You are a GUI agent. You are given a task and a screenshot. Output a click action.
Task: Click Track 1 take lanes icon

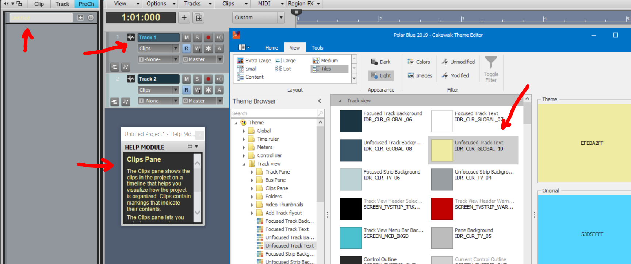pos(114,67)
